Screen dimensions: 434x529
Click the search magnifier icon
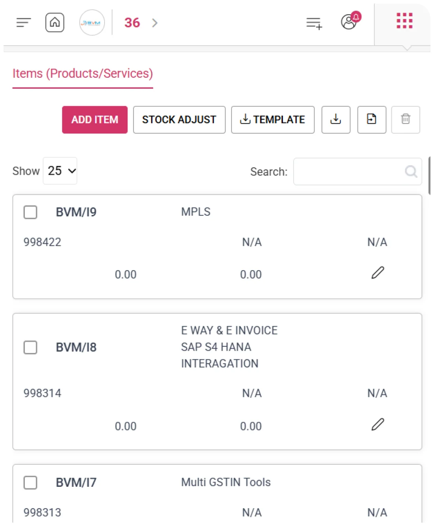pos(411,172)
